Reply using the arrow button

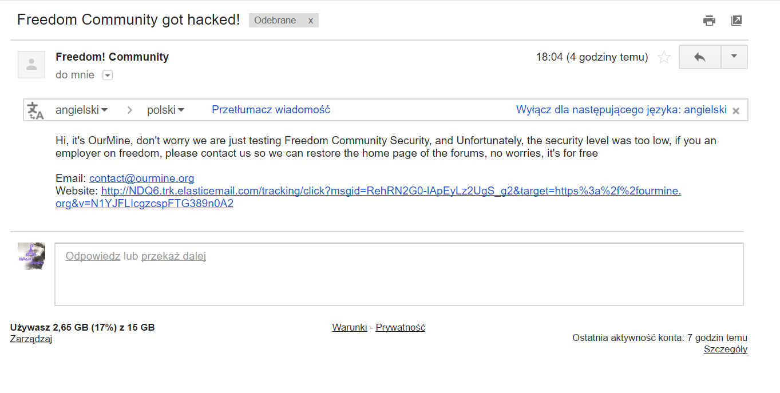pos(700,57)
